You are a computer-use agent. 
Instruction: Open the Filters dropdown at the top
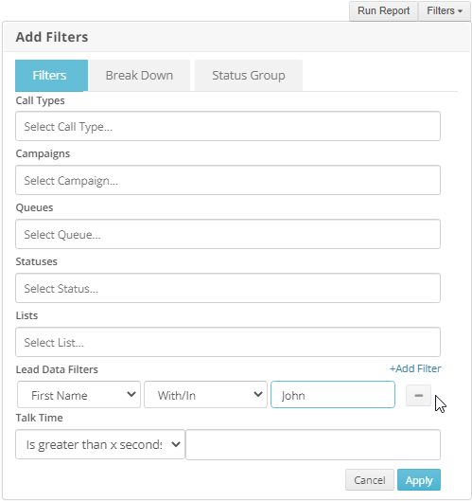pyautogui.click(x=445, y=10)
